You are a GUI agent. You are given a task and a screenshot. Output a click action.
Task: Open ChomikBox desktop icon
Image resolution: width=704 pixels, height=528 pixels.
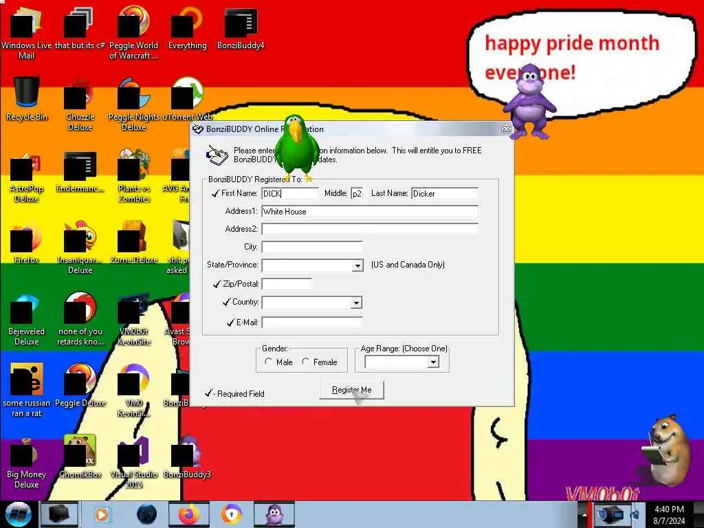click(80, 457)
